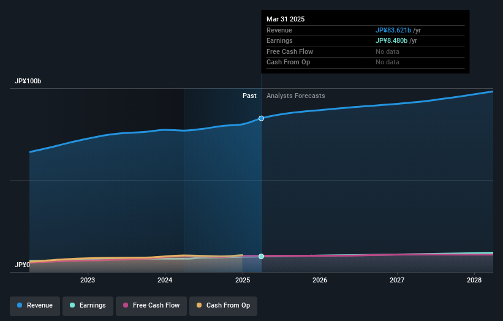The image size is (503, 321).
Task: Click the Analysts Forecasts label
Action: point(295,96)
